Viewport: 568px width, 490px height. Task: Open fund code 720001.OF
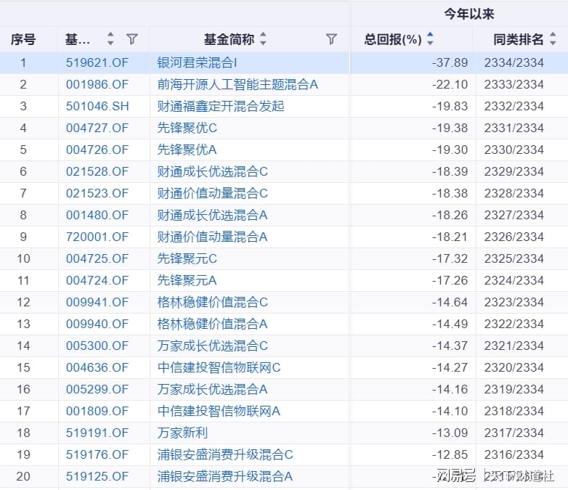[97, 237]
